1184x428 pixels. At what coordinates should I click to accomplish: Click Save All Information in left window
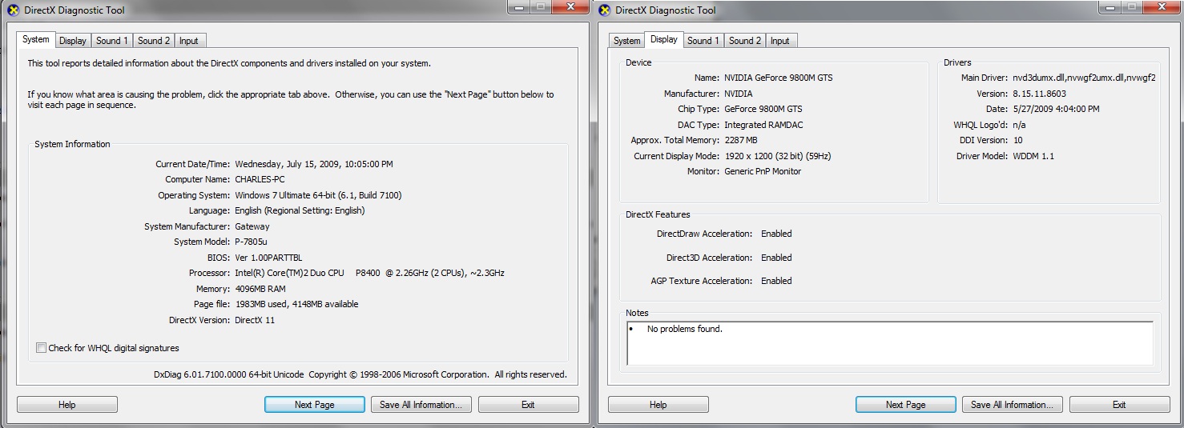pyautogui.click(x=421, y=405)
